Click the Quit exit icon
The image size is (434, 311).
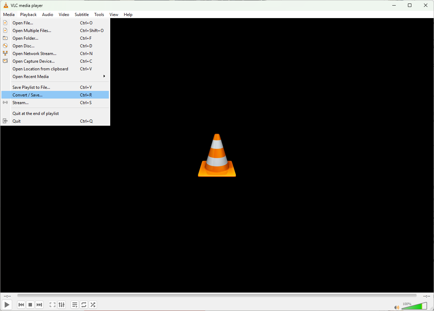pos(5,121)
